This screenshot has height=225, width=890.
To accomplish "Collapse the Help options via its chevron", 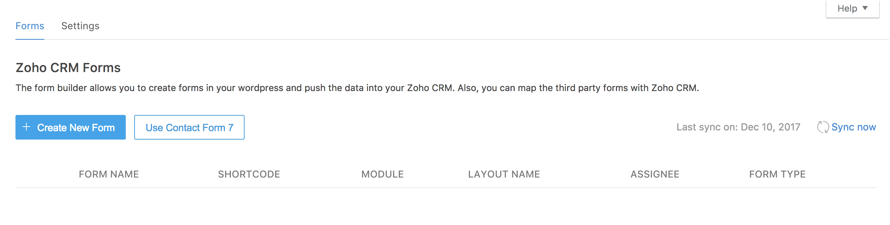I will pyautogui.click(x=865, y=8).
